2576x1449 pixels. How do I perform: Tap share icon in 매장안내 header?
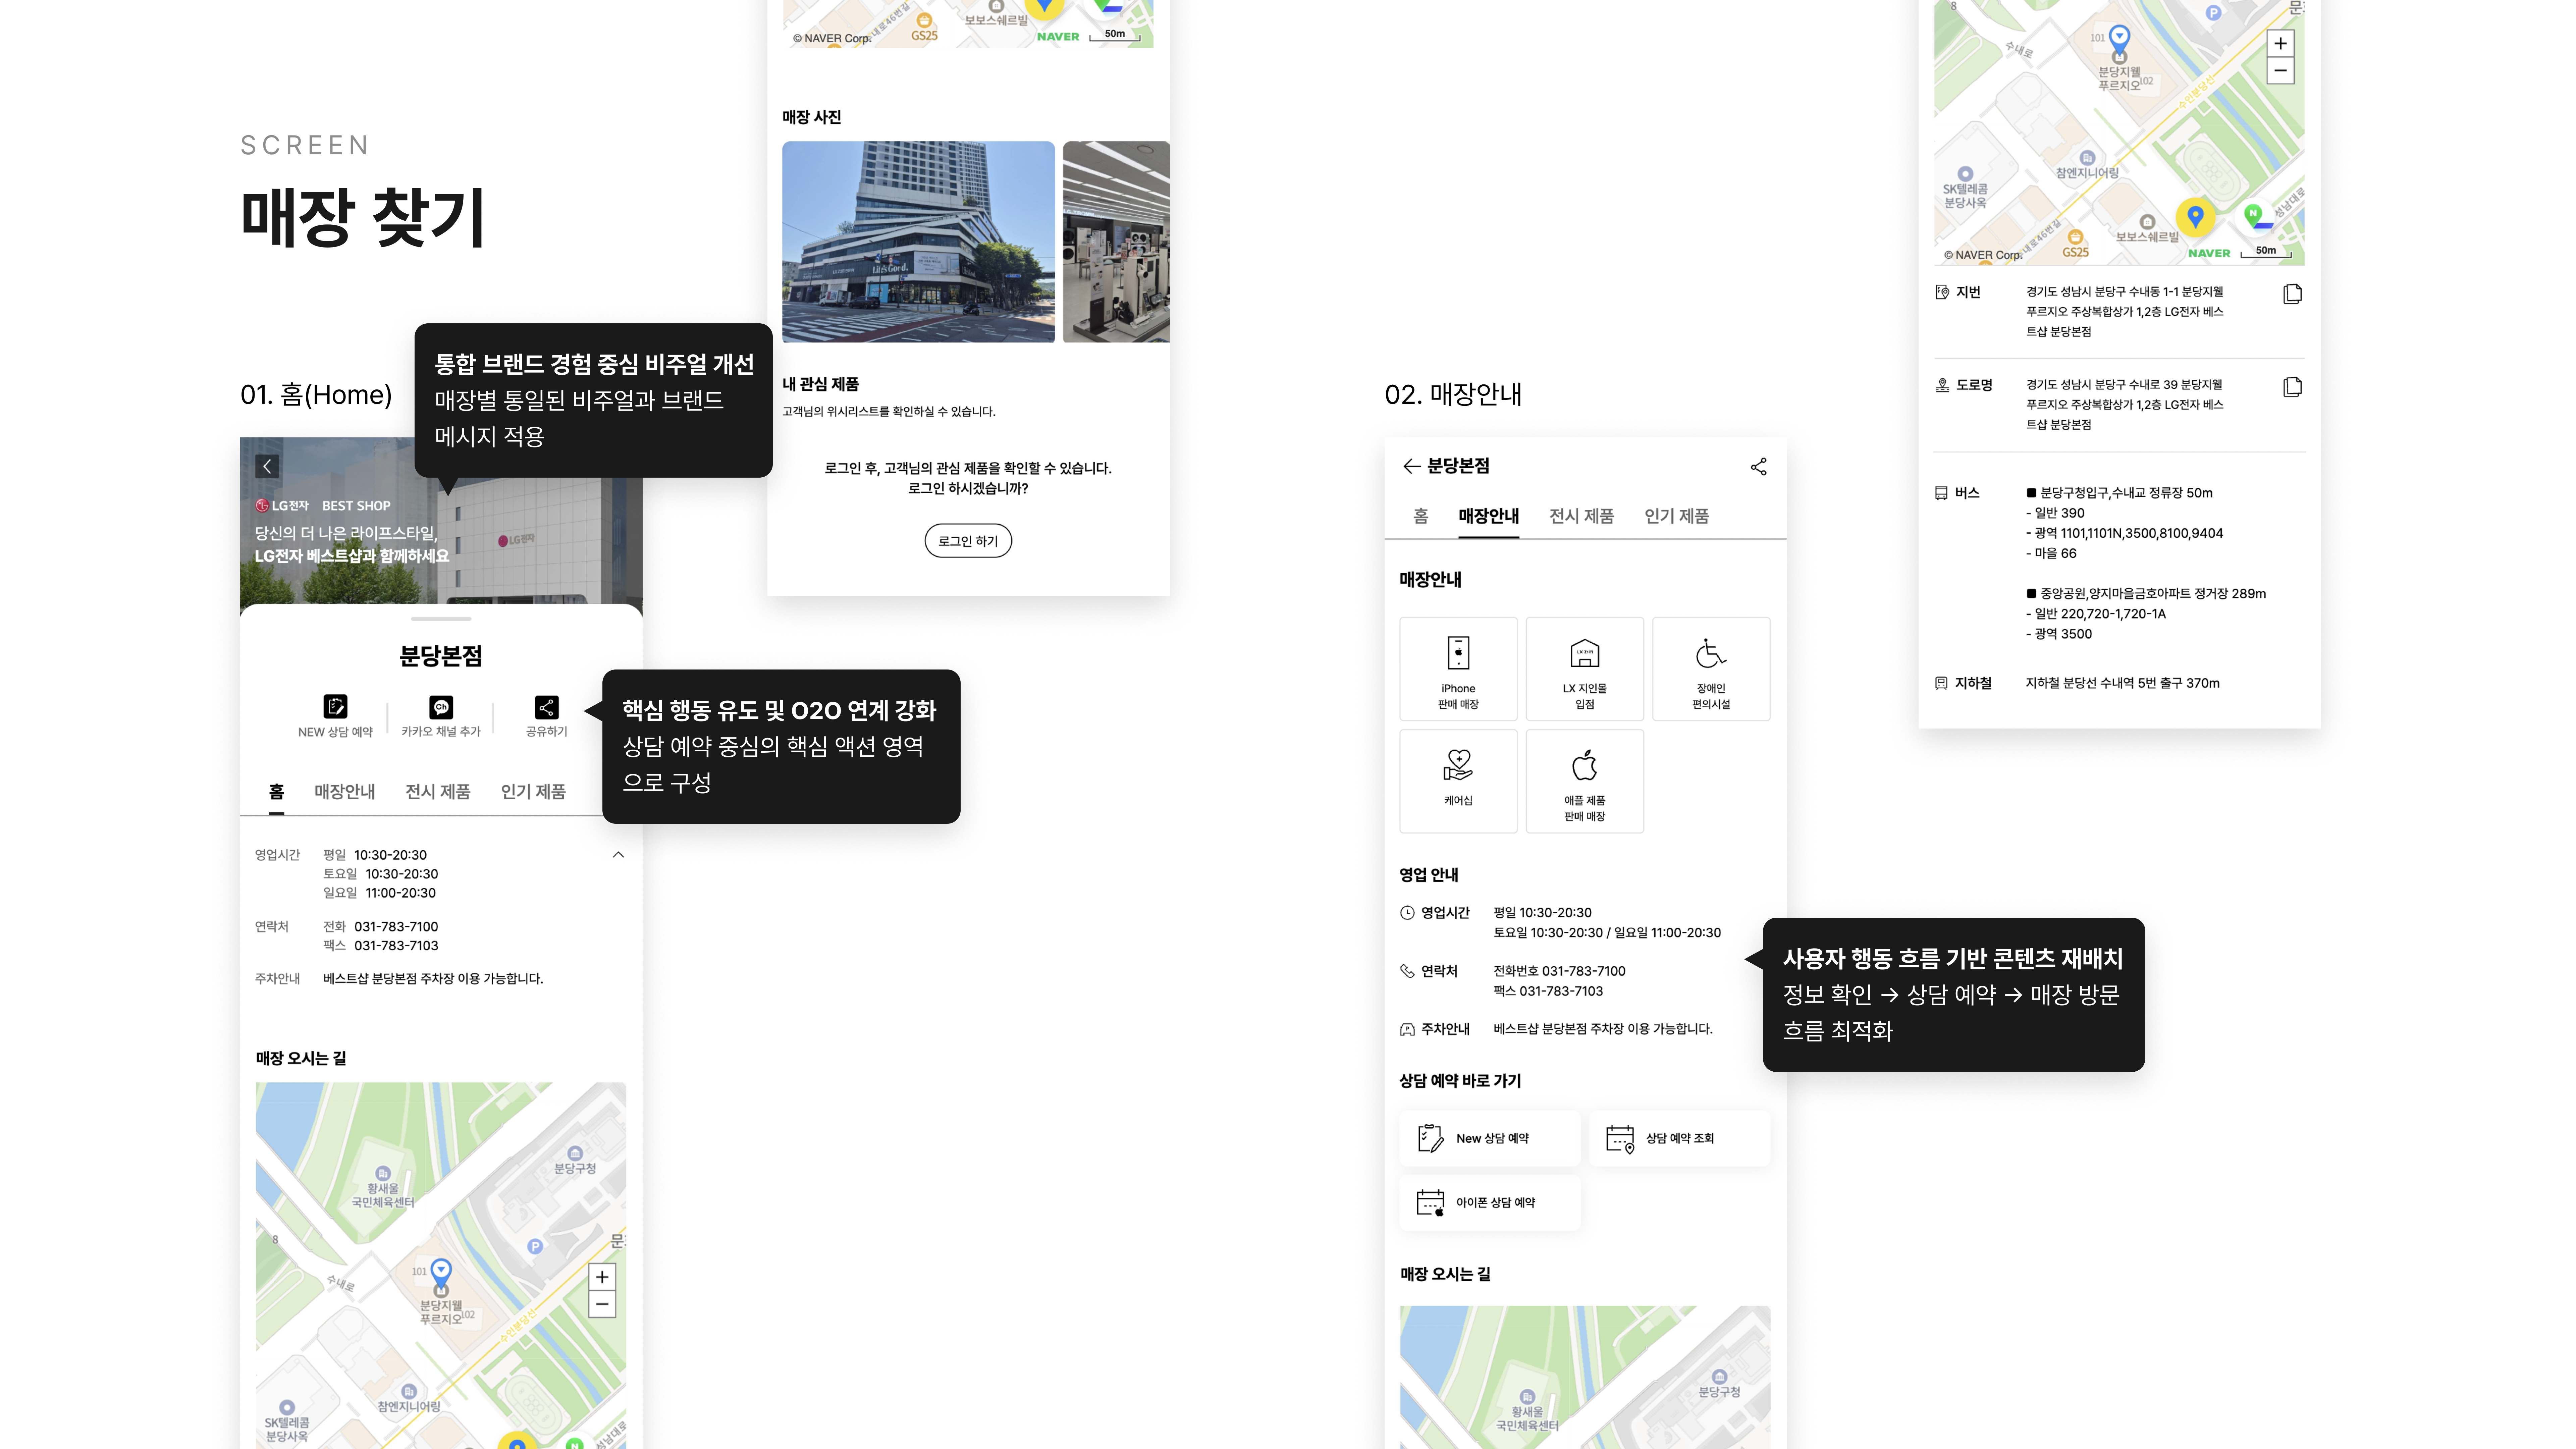pyautogui.click(x=1759, y=467)
